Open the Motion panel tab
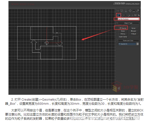 click(130, 11)
